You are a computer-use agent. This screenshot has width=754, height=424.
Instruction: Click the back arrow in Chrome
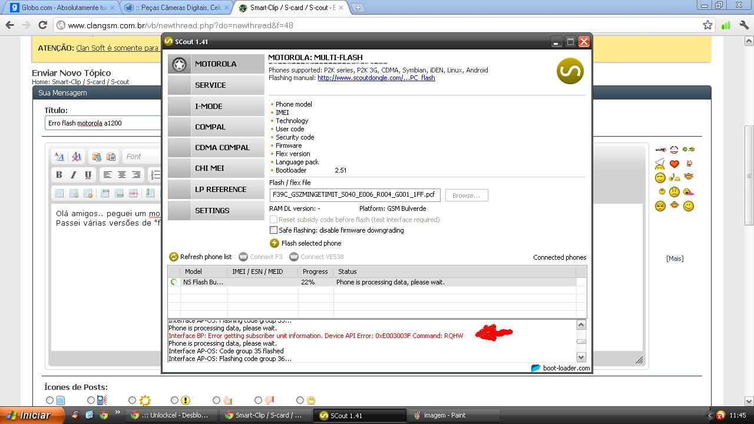click(9, 25)
